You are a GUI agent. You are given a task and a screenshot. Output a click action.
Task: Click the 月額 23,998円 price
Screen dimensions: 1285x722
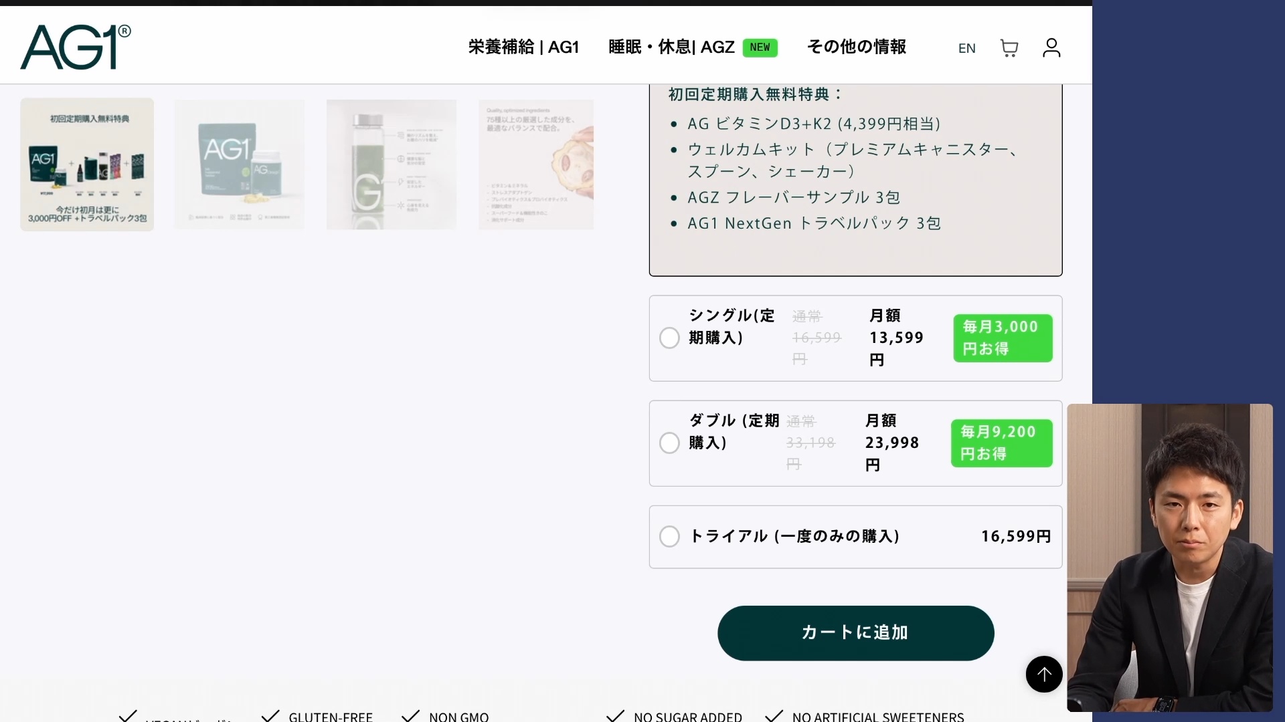(892, 443)
